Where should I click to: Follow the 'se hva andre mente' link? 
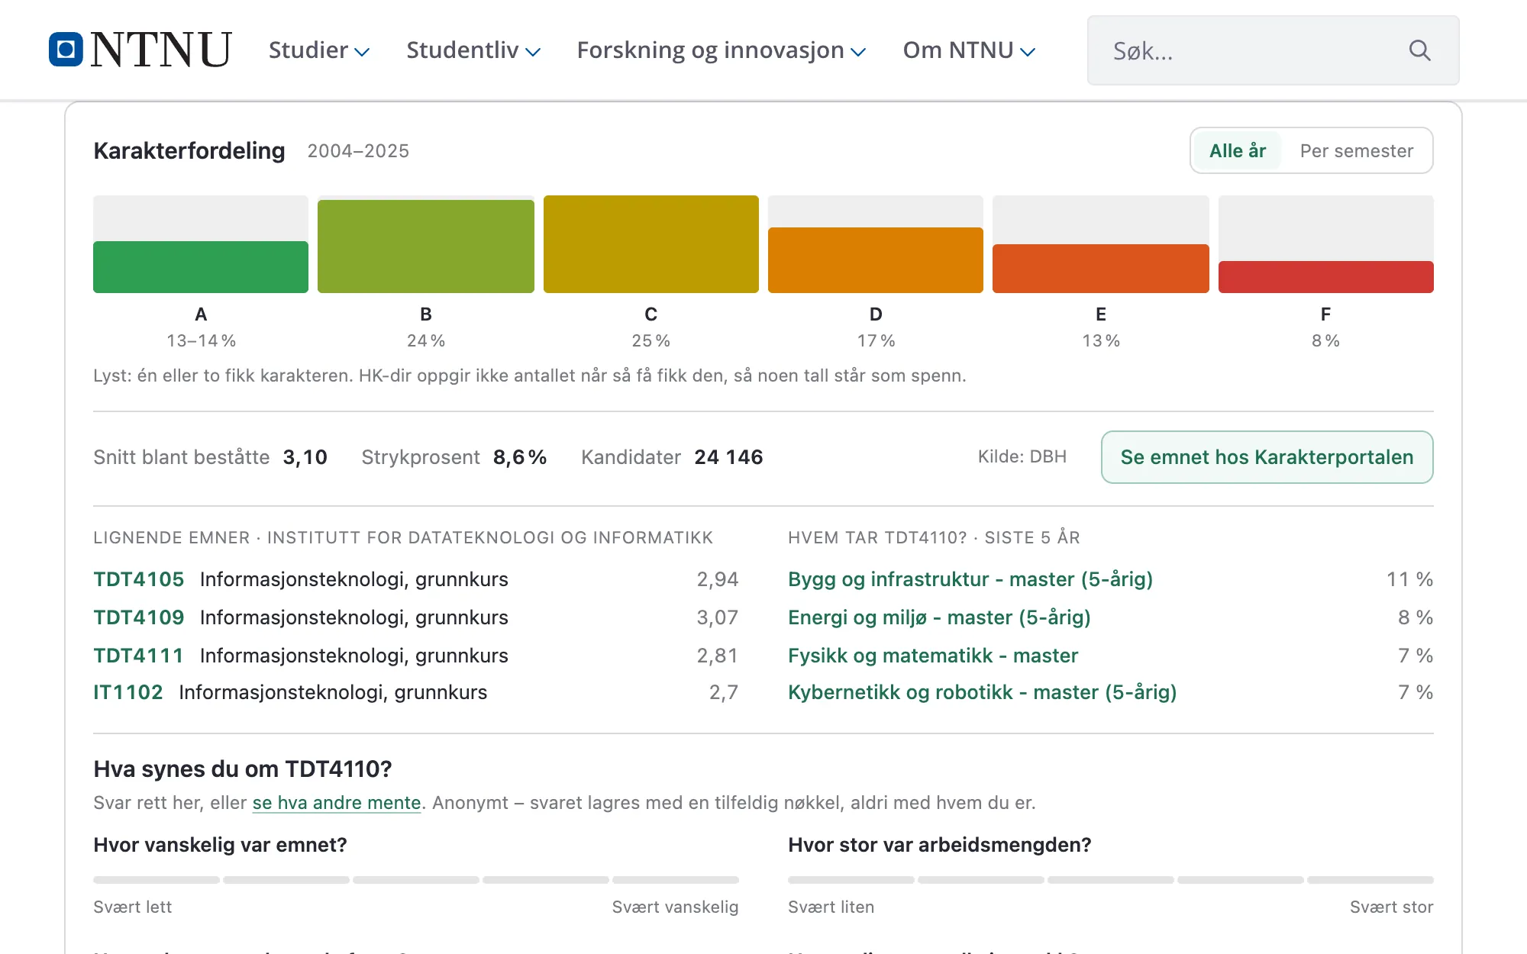pyautogui.click(x=337, y=803)
